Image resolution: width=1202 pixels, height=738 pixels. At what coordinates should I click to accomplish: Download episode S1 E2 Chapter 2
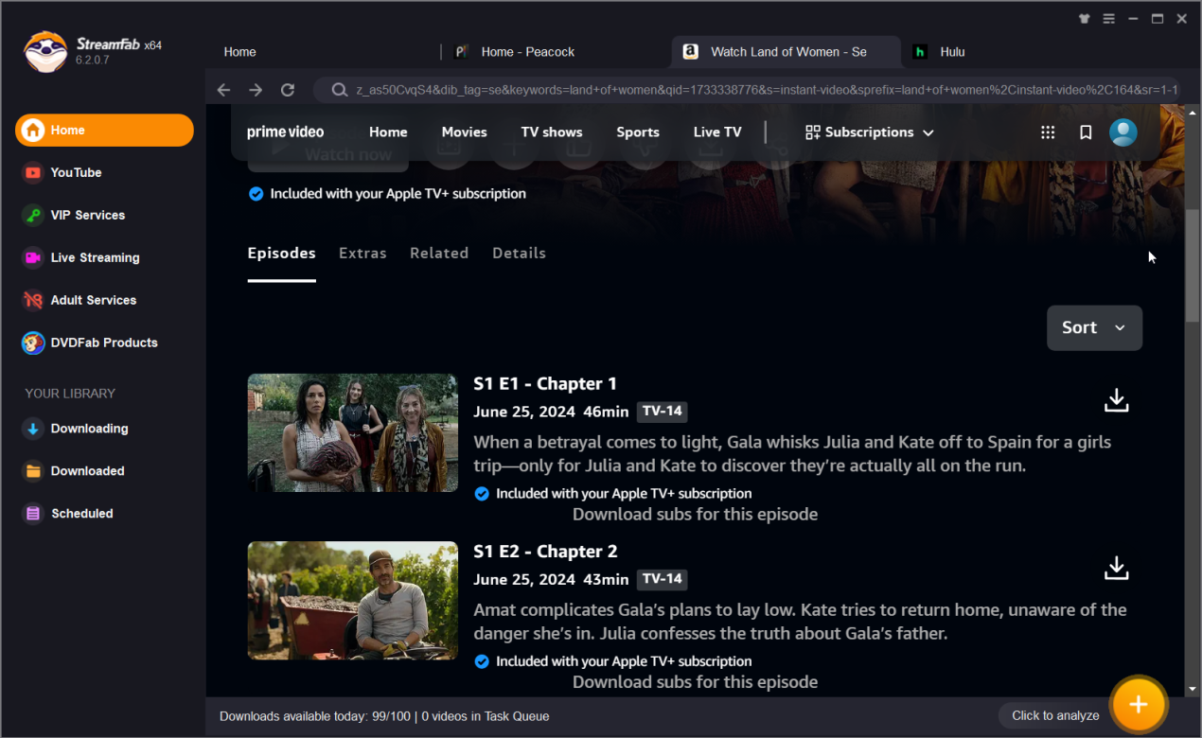1117,569
